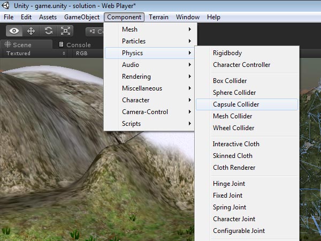
Task: Expand the Camera-Control submenu
Action: [149, 112]
